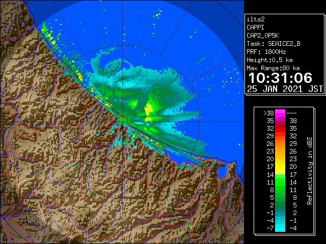Click the 10:31:06 timestamp

pyautogui.click(x=280, y=78)
